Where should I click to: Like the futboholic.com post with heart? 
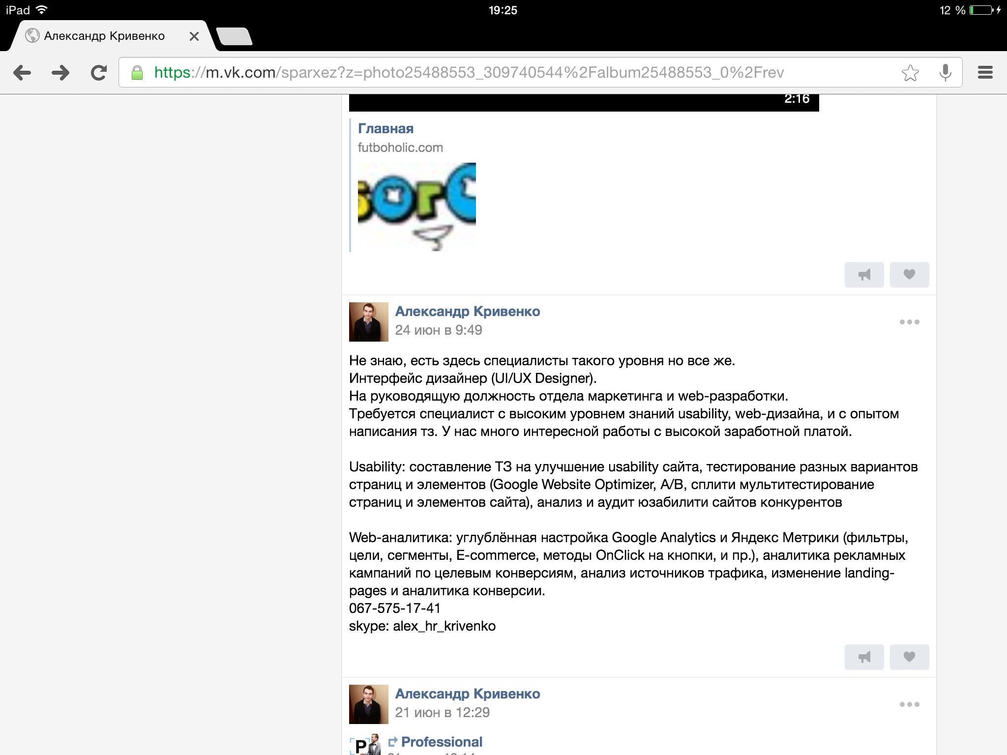(x=909, y=274)
